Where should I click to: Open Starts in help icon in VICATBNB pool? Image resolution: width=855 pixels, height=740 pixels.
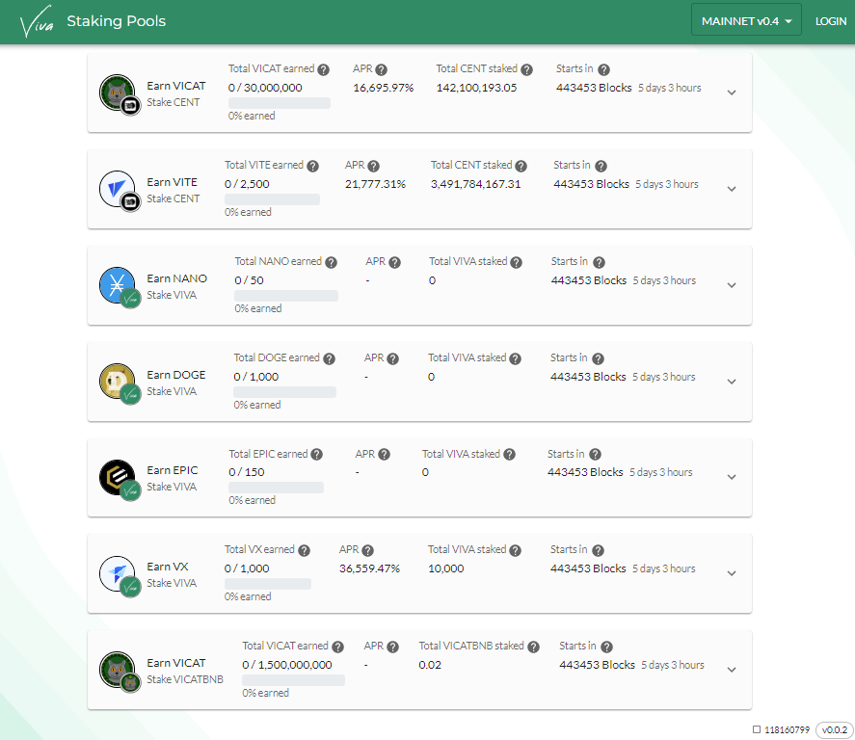pyautogui.click(x=606, y=647)
